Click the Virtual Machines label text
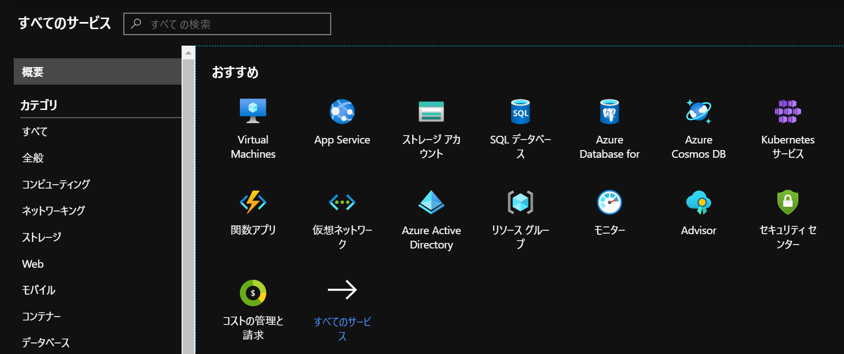844x354 pixels. click(x=253, y=147)
